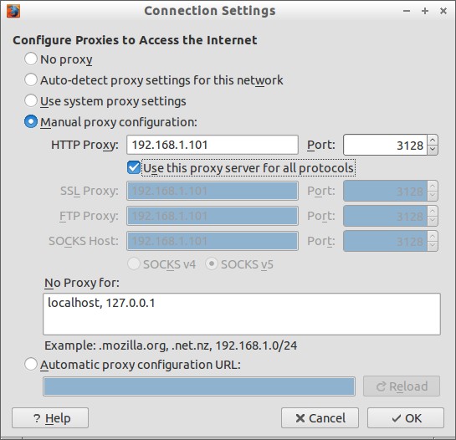Select Manual proxy configuration radio button
The image size is (456, 440).
[31, 121]
